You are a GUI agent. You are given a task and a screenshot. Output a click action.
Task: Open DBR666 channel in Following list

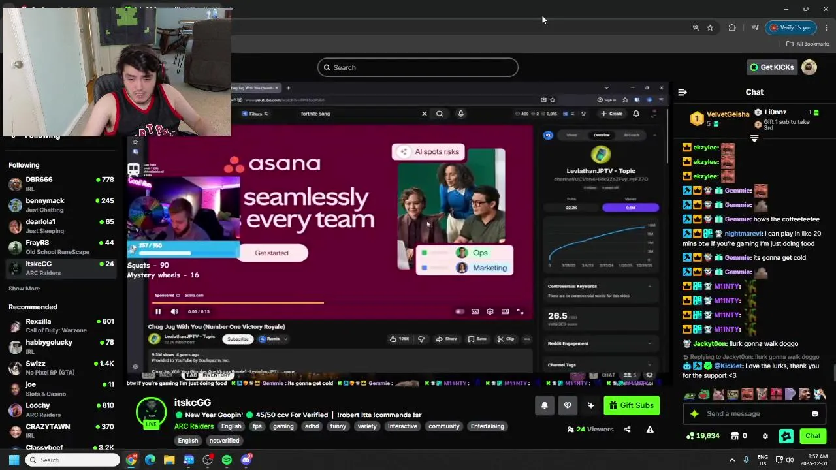[61, 184]
